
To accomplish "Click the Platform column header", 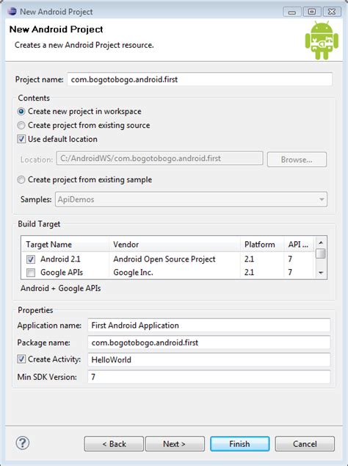I will point(262,244).
